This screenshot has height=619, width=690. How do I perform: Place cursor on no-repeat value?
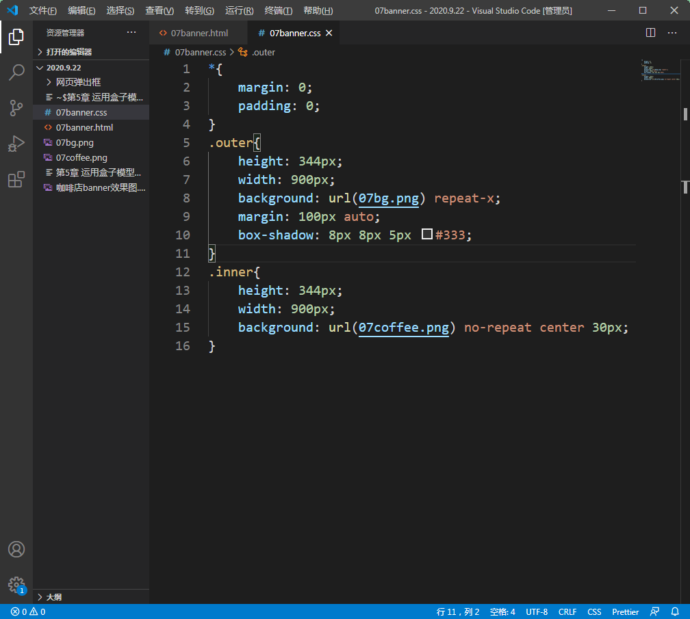[x=498, y=328]
